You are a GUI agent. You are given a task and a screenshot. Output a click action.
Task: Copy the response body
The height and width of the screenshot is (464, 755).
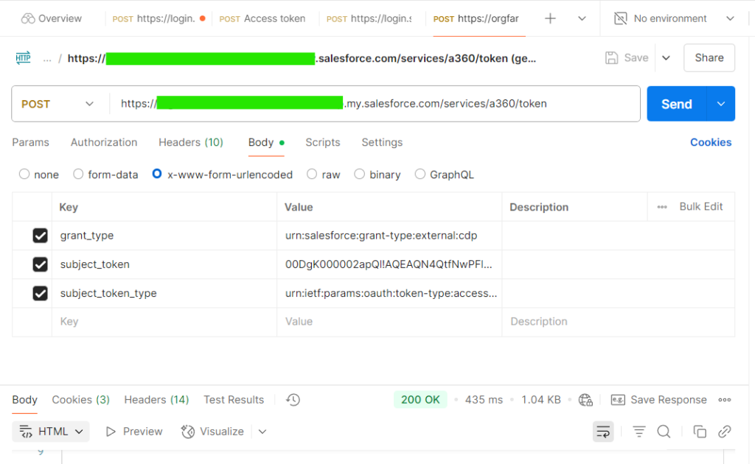pos(700,432)
